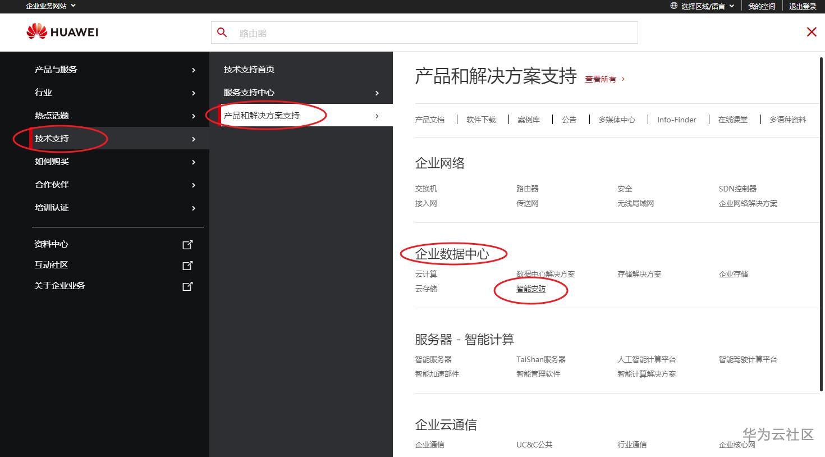Select 产品和解决方案支持 submenu item
The width and height of the screenshot is (825, 457).
tap(262, 115)
